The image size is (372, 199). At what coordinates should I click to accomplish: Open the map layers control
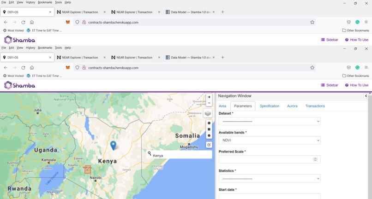pyautogui.click(x=208, y=113)
